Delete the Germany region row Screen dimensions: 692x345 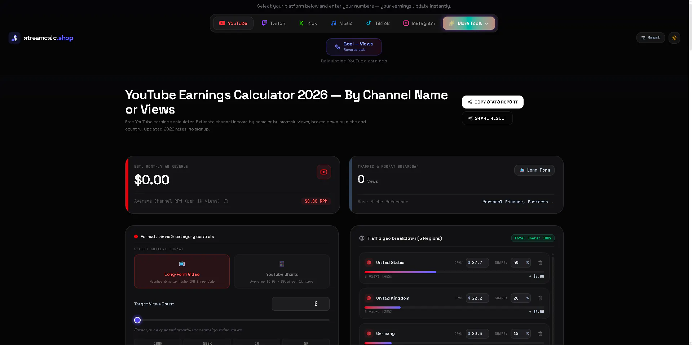[x=540, y=334]
